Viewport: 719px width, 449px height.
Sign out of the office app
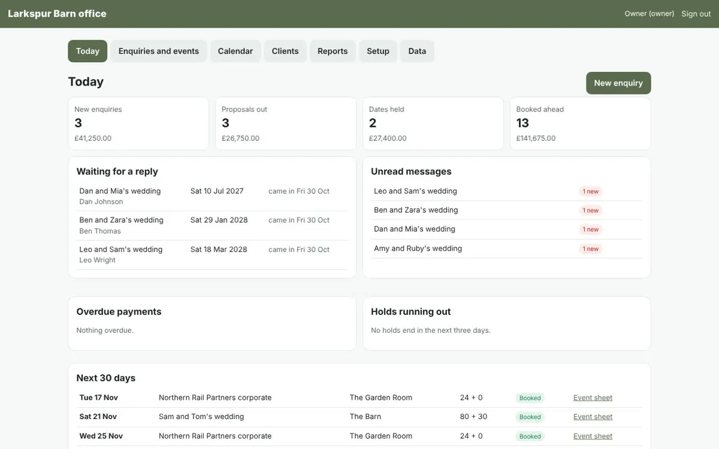[x=696, y=14]
